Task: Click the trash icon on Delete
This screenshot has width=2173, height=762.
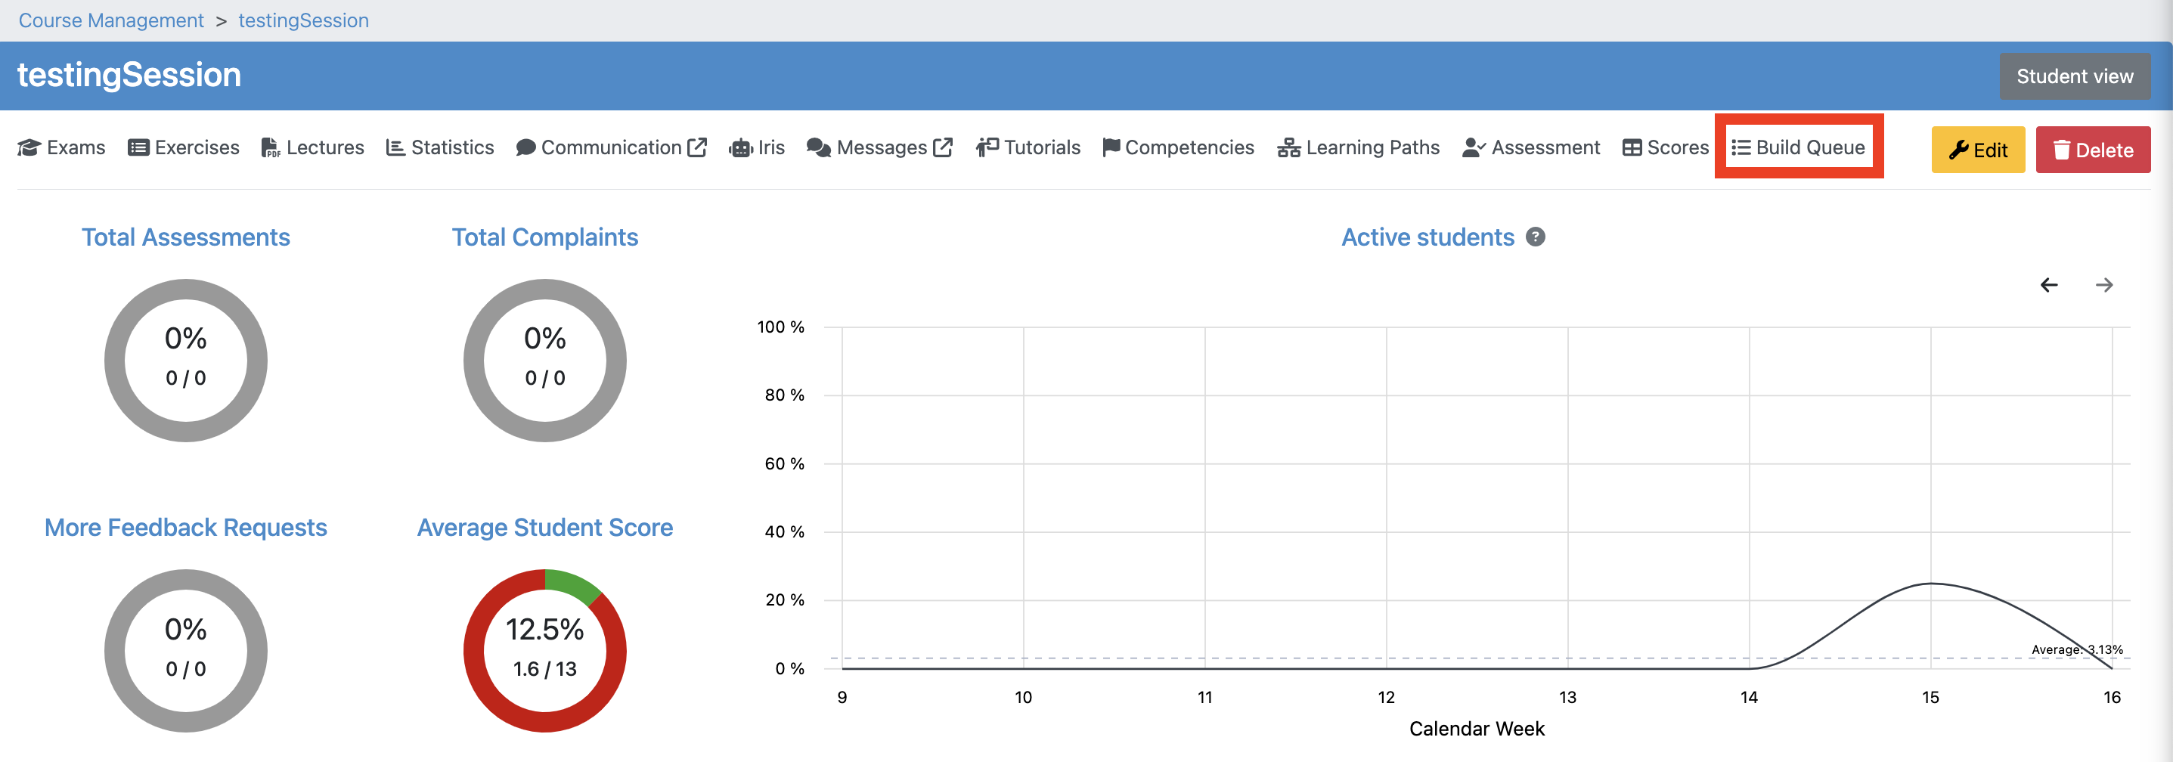Action: [x=2062, y=150]
